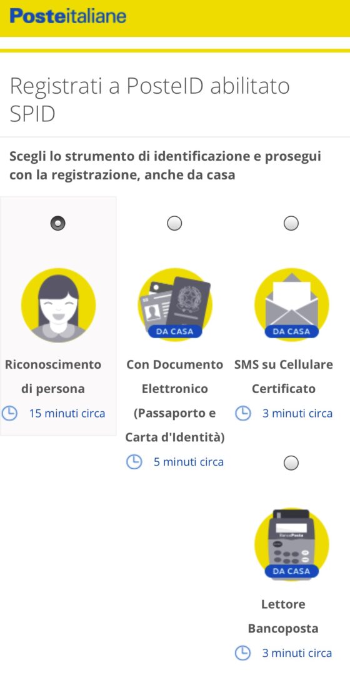Click clock icon under SMS su Cellulare
Image resolution: width=350 pixels, height=675 pixels.
[x=242, y=413]
